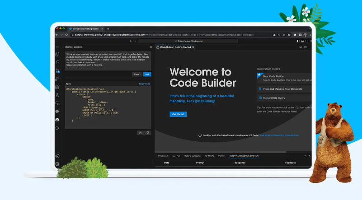362x200 pixels.
Task: Maximize the bottom panel with the chevron
Action: click(x=305, y=156)
